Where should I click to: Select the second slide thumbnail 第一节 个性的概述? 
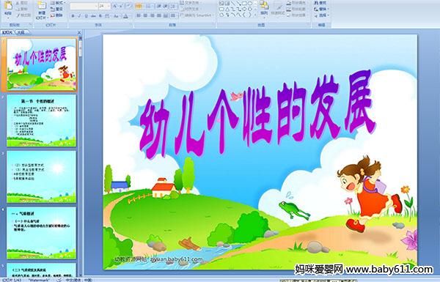coord(41,121)
